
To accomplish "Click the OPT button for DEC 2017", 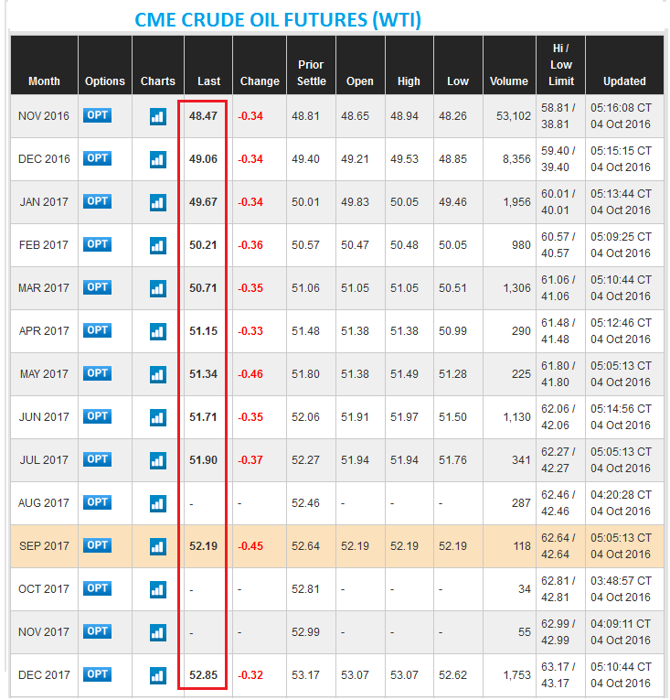I will click(97, 674).
